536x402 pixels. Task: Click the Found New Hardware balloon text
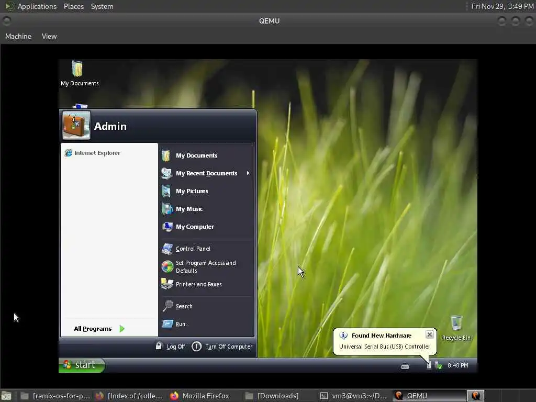click(x=384, y=347)
